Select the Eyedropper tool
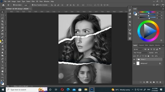The height and width of the screenshot is (92, 165). coord(2,31)
